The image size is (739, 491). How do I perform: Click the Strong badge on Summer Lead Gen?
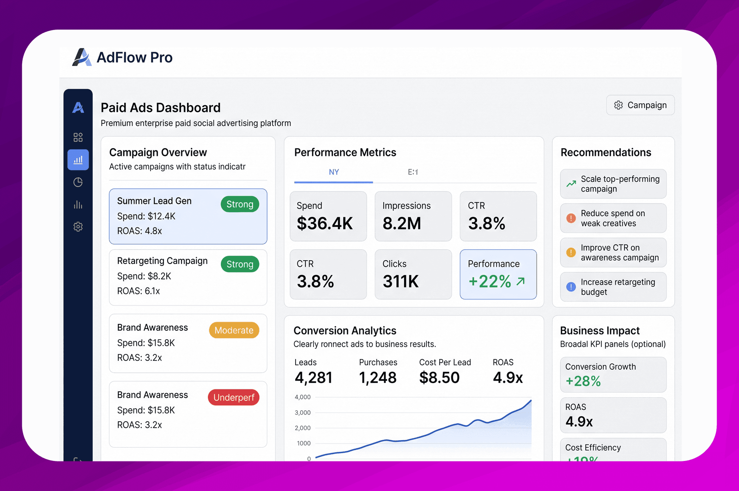pos(240,204)
